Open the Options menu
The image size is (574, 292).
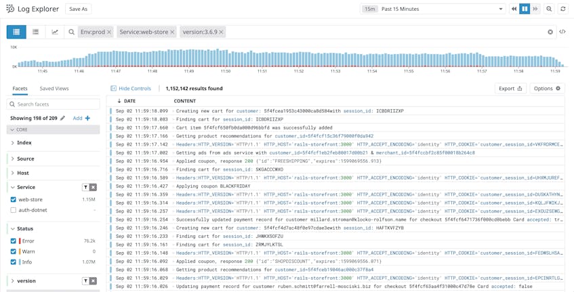click(x=547, y=89)
